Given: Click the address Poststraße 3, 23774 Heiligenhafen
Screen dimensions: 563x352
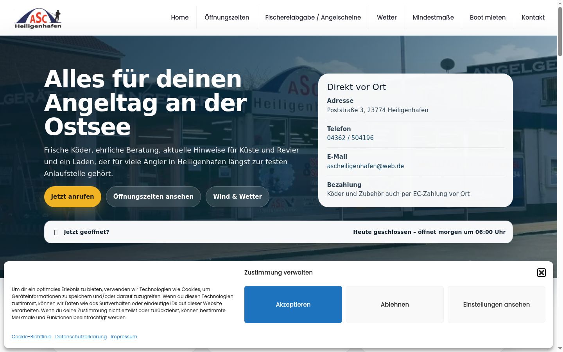Looking at the screenshot, I should click(378, 110).
